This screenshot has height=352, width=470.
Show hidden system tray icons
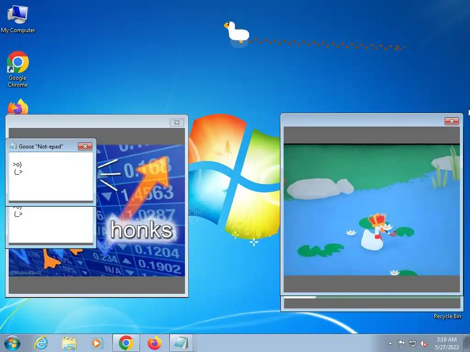point(390,343)
